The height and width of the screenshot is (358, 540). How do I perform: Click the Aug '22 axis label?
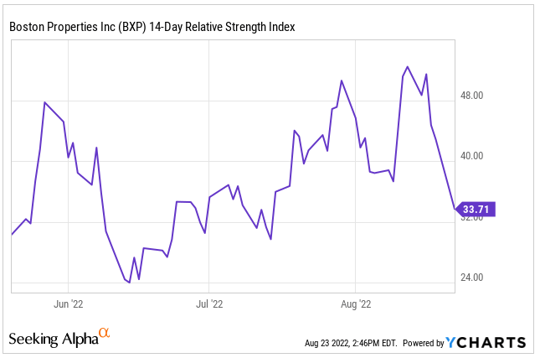357,304
